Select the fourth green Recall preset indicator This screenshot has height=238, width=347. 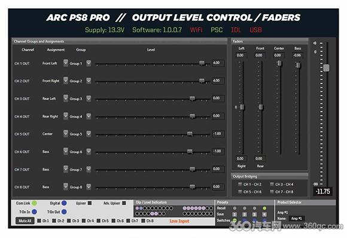click(264, 208)
